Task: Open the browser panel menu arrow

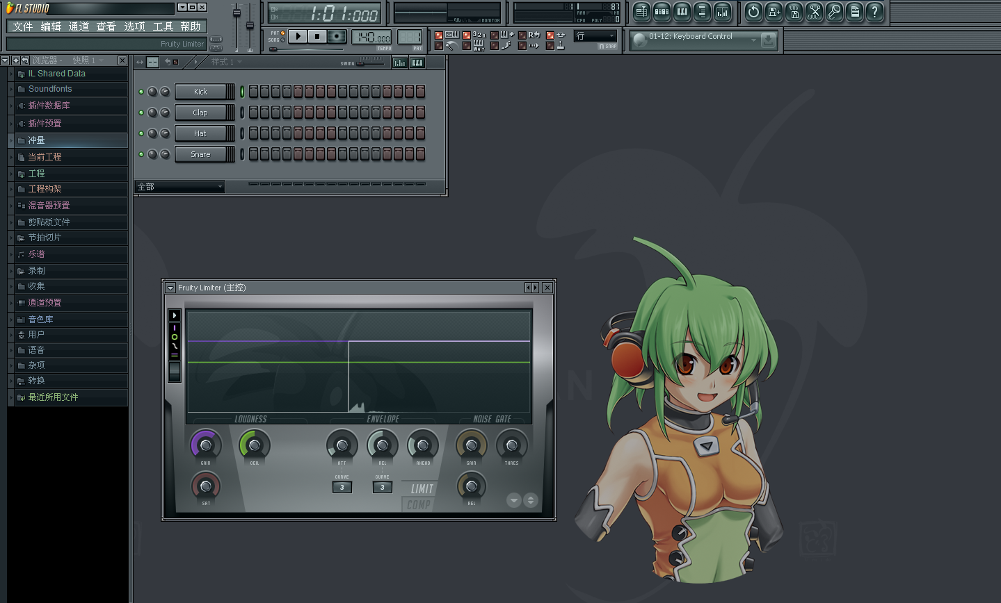Action: point(5,60)
